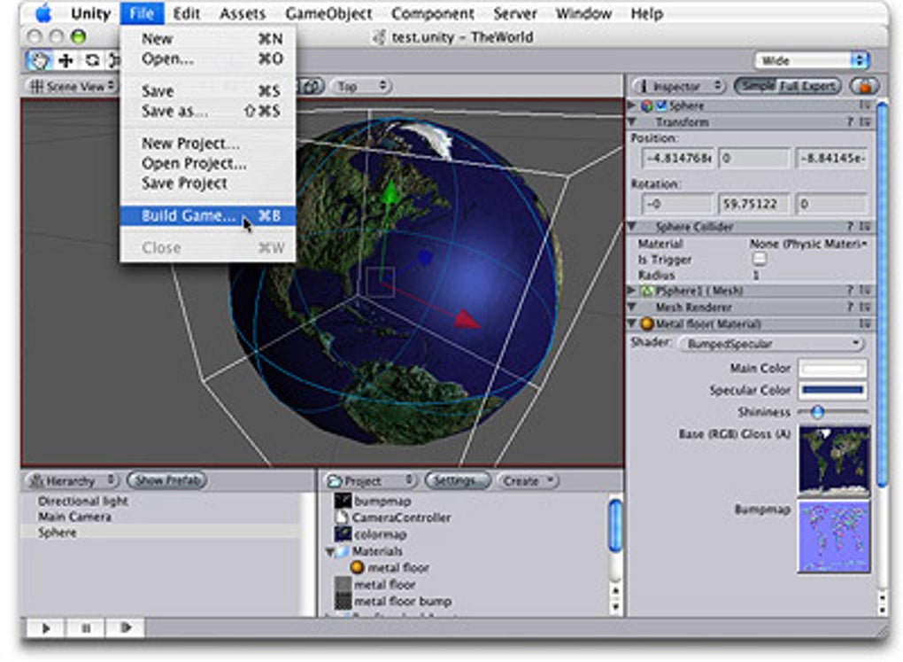Open the Specular Color swatch

click(833, 391)
